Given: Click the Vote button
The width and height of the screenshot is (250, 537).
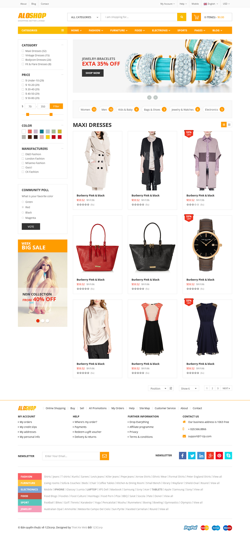Looking at the screenshot, I should tap(31, 227).
